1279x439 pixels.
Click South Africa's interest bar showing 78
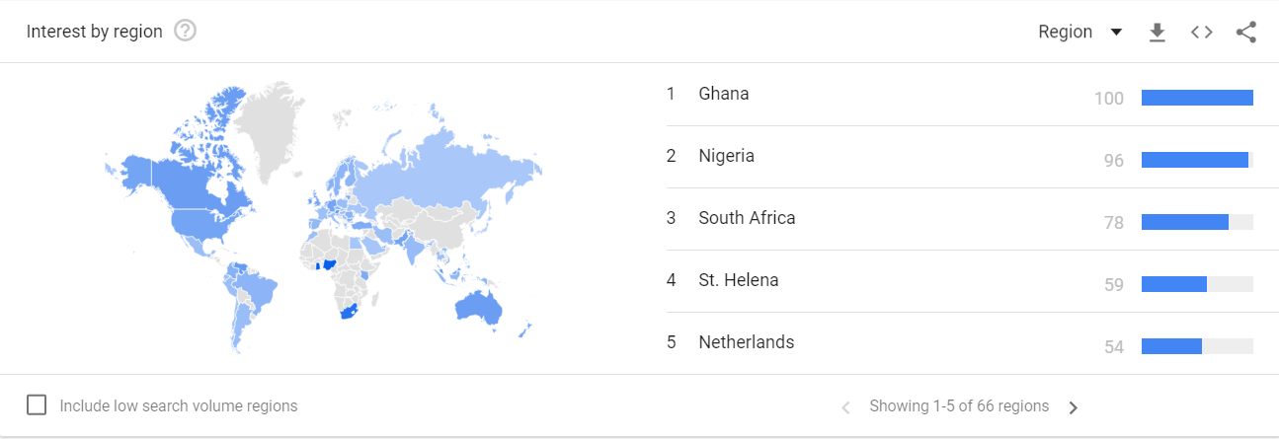(1184, 222)
